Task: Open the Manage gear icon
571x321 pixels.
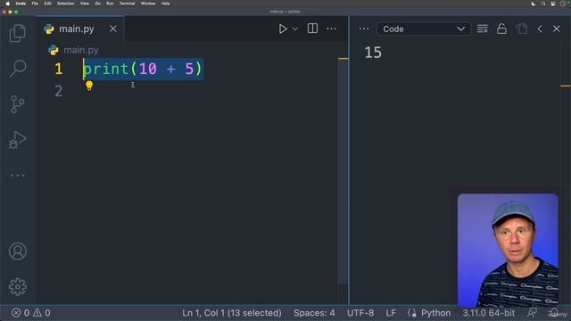Action: coord(18,287)
